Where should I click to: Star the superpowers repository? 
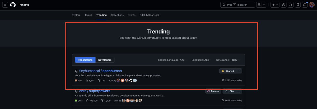pos(229,91)
